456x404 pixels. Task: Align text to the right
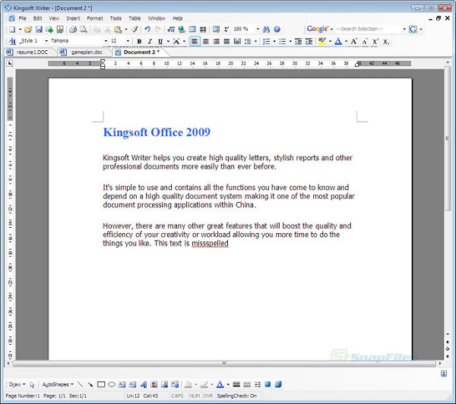point(216,42)
